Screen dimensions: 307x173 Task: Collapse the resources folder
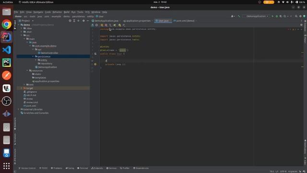tap(27, 71)
